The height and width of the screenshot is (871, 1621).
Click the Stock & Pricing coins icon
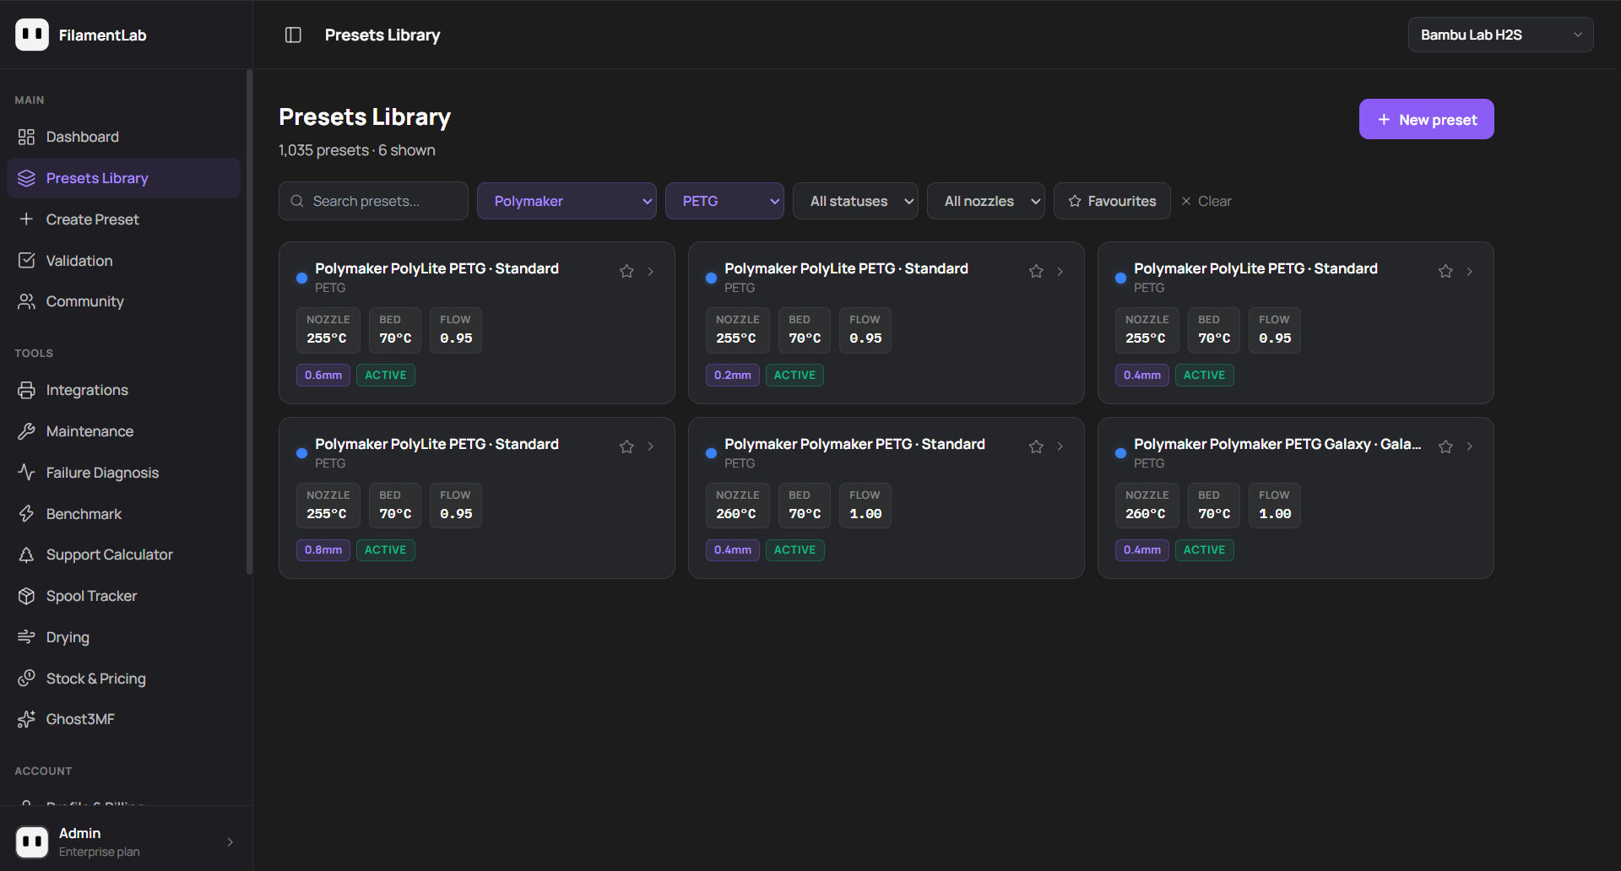click(x=26, y=679)
